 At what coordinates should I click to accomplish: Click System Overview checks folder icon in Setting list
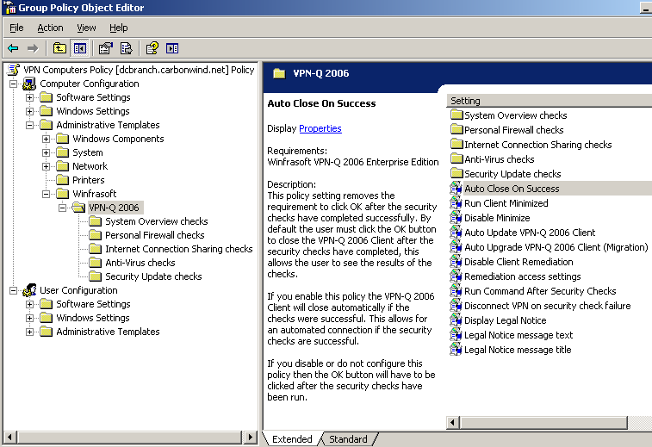456,115
